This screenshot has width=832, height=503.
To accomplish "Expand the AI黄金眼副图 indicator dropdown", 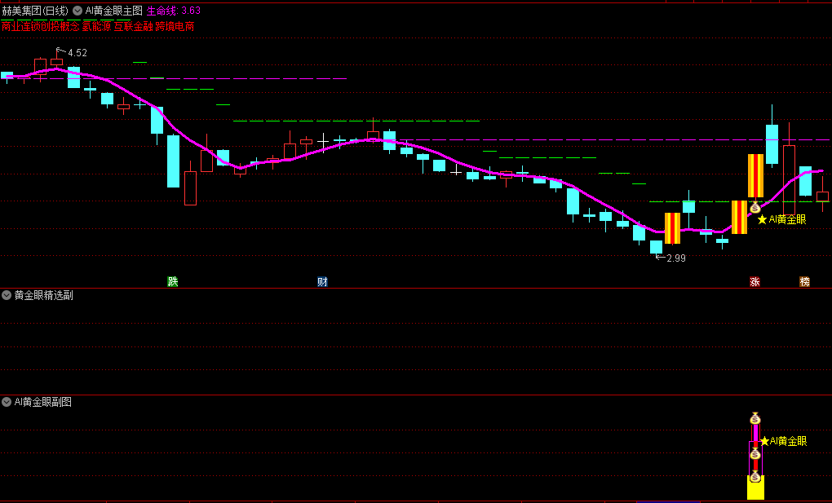I will (x=7, y=402).
